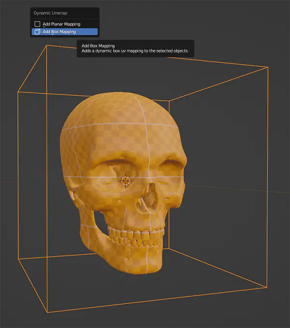Click the top-right corner of the orange box
Image resolution: width=290 pixels, height=328 pixels.
[x=268, y=68]
